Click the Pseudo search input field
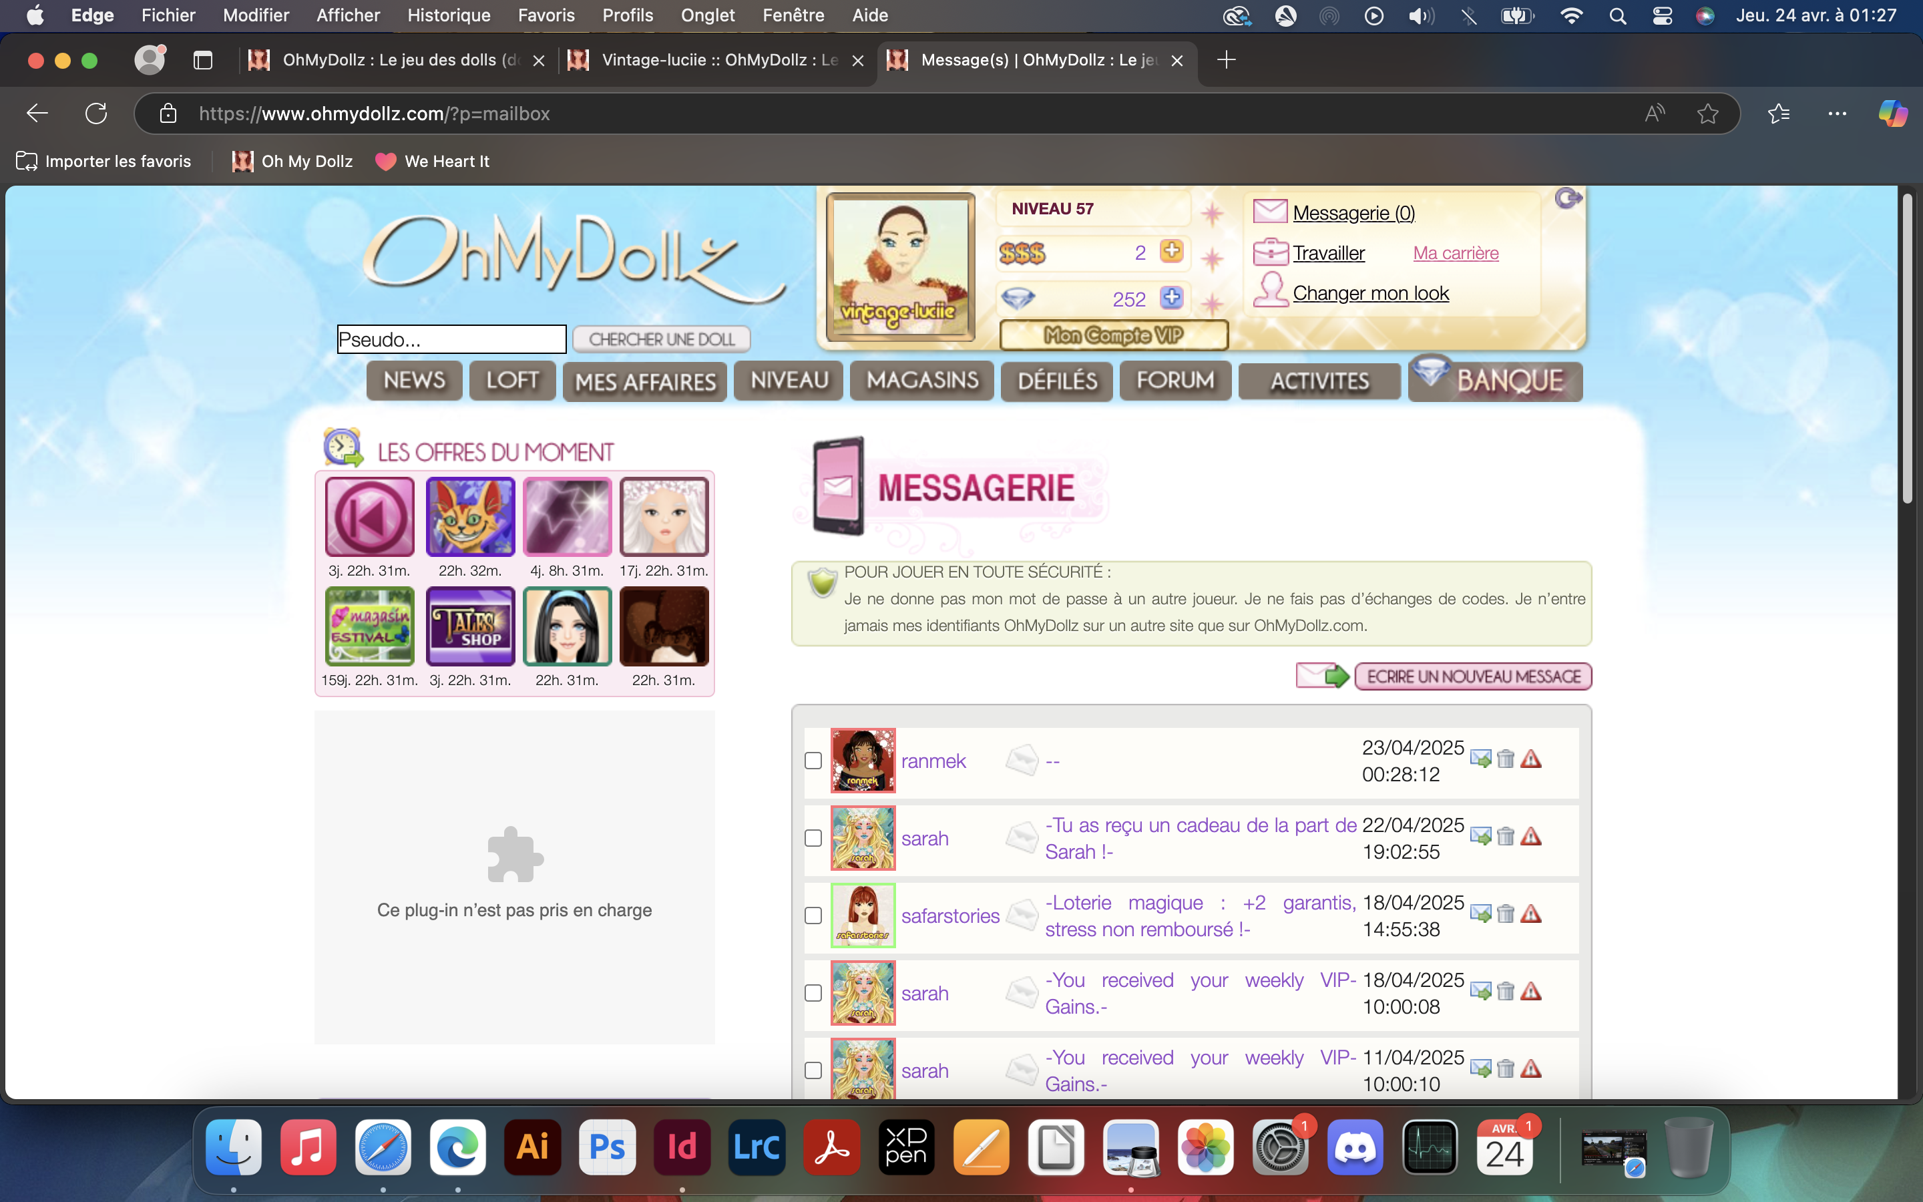Screen dimensions: 1923x1202 coord(451,339)
